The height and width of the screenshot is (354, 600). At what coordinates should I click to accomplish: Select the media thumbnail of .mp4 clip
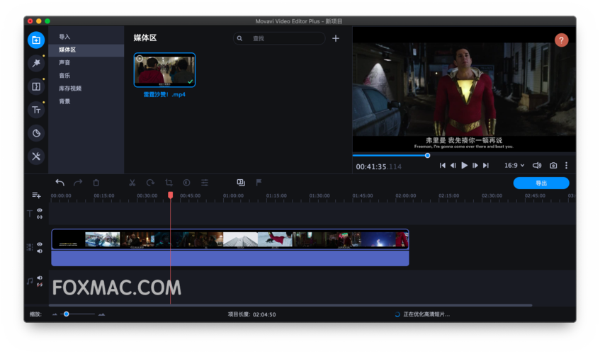(x=164, y=70)
